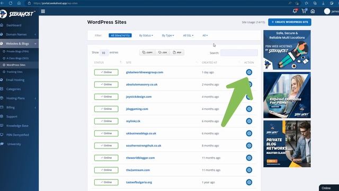Open theworldblogger.com site link
339x191 pixels.
(x=140, y=158)
